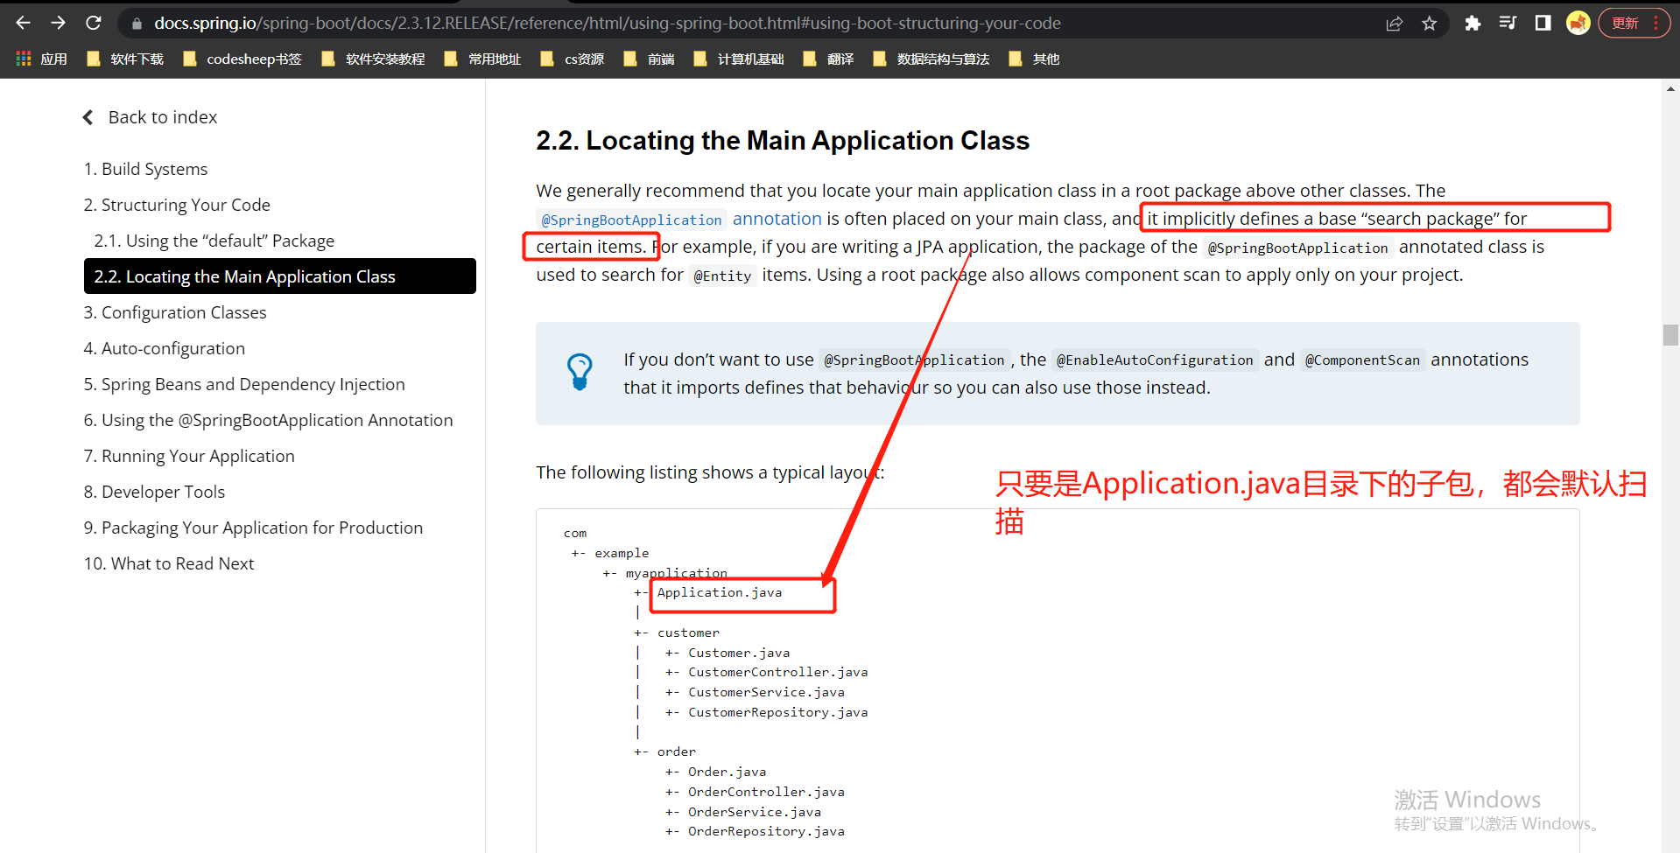
Task: Open the browser three-dot menu
Action: 1656,24
